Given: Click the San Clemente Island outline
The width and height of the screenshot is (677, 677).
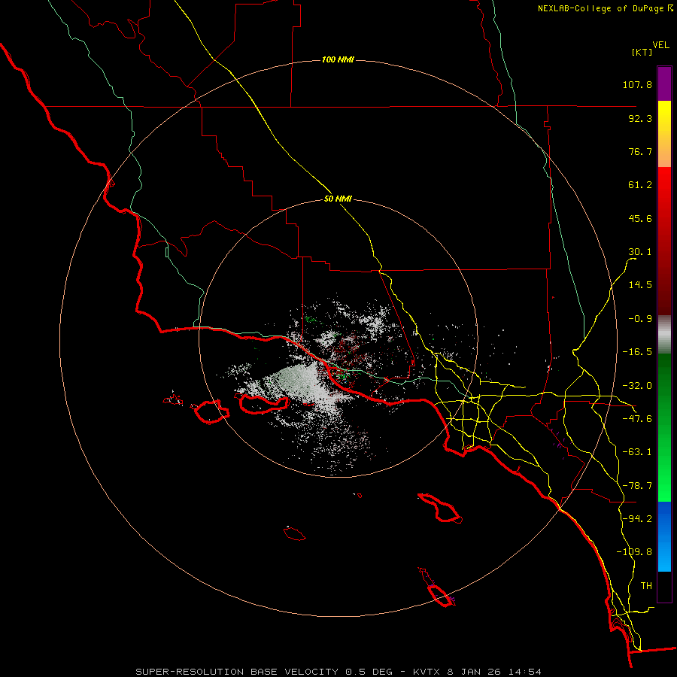Looking at the screenshot, I should pos(437,588).
